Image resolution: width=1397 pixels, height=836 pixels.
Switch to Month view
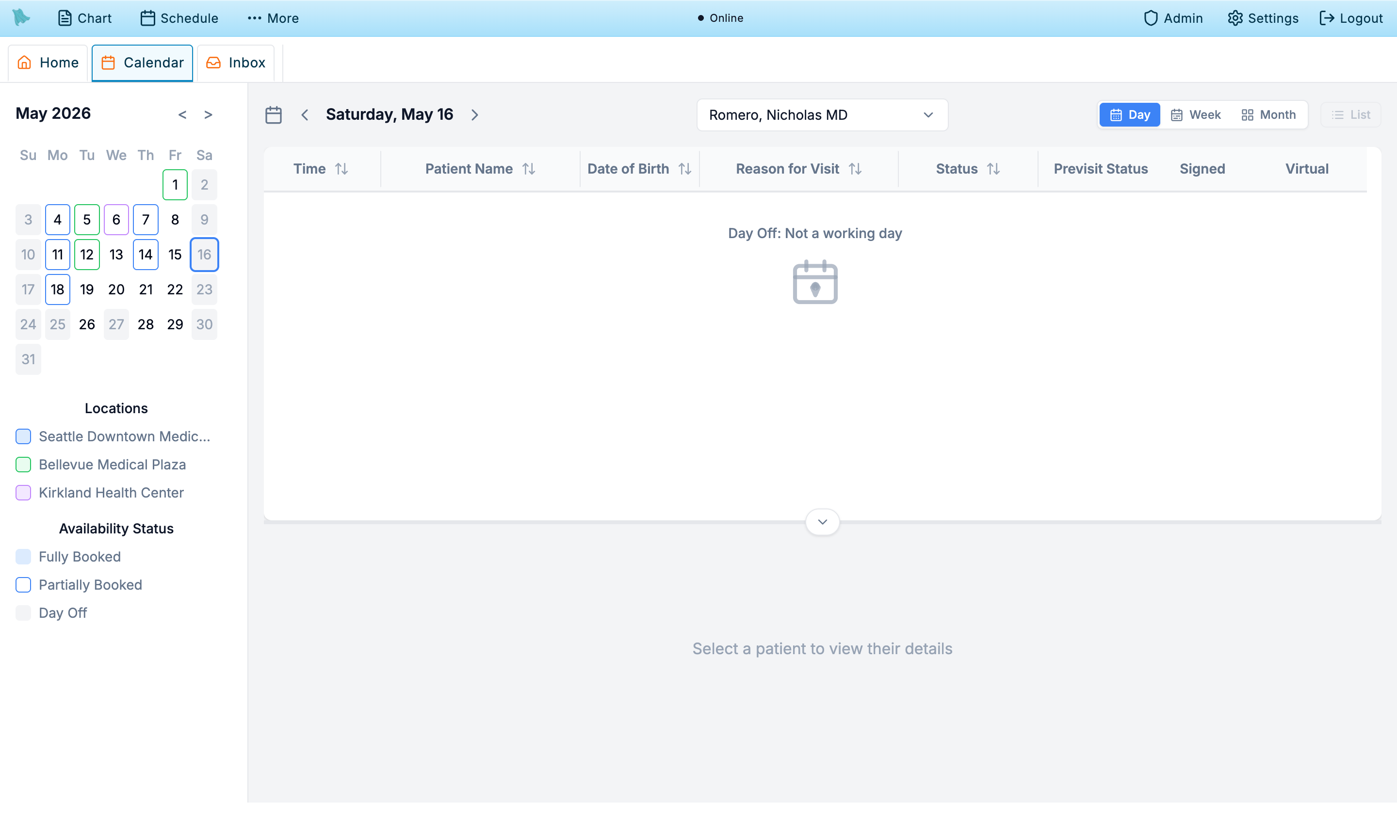(1268, 114)
